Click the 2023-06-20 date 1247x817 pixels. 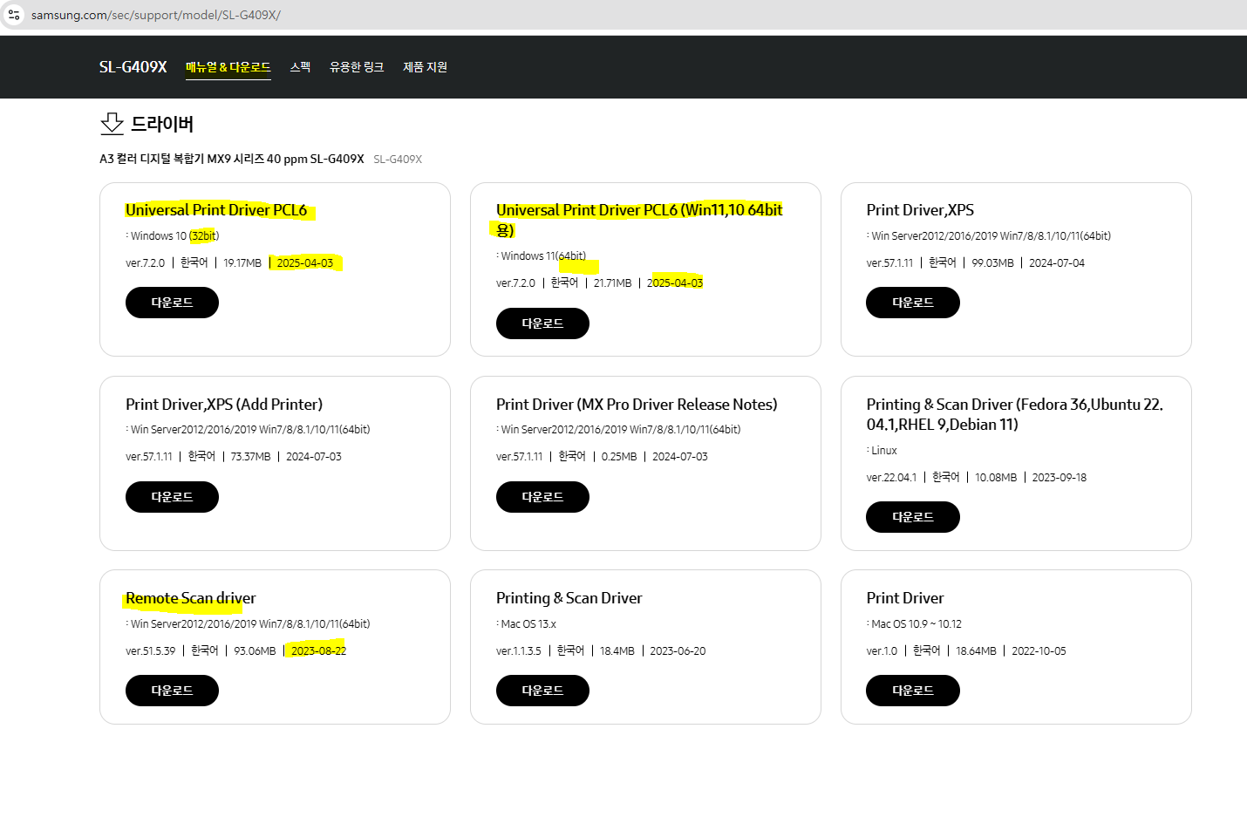coord(678,651)
